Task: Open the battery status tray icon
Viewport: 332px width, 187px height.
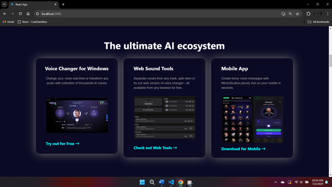Action: coord(307,182)
